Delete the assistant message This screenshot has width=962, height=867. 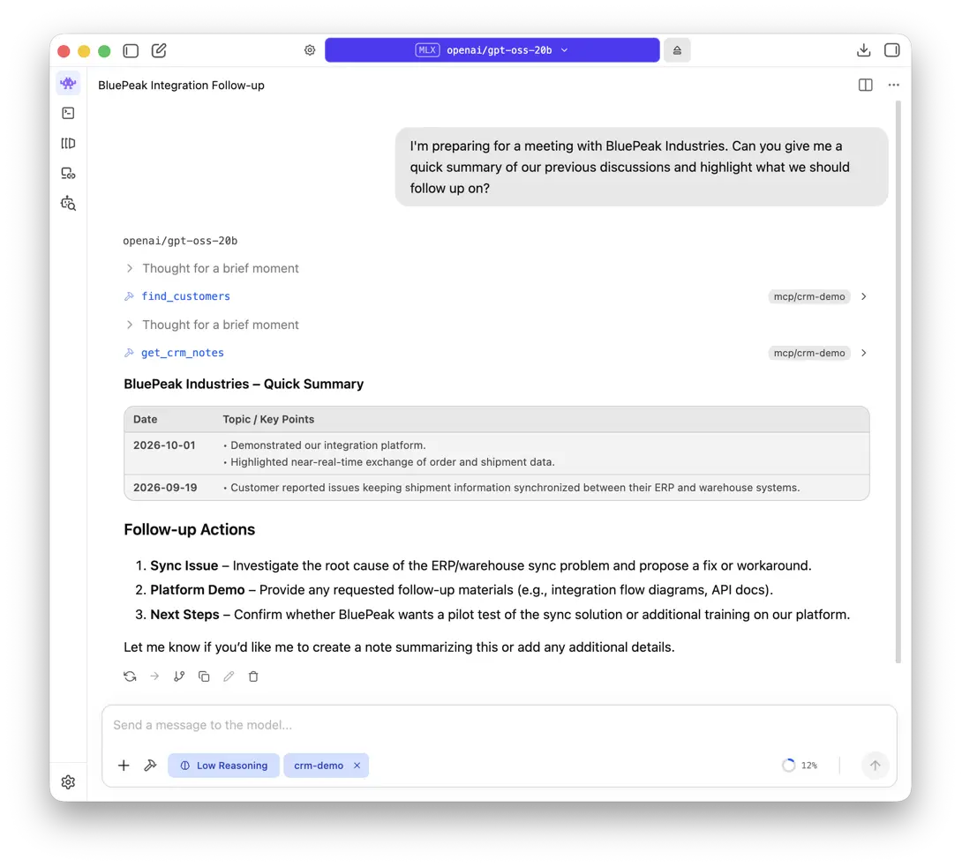[x=253, y=676]
